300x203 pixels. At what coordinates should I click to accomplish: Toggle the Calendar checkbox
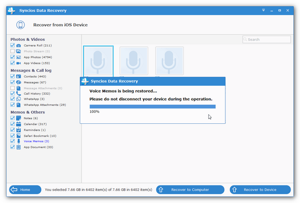coord(12,124)
